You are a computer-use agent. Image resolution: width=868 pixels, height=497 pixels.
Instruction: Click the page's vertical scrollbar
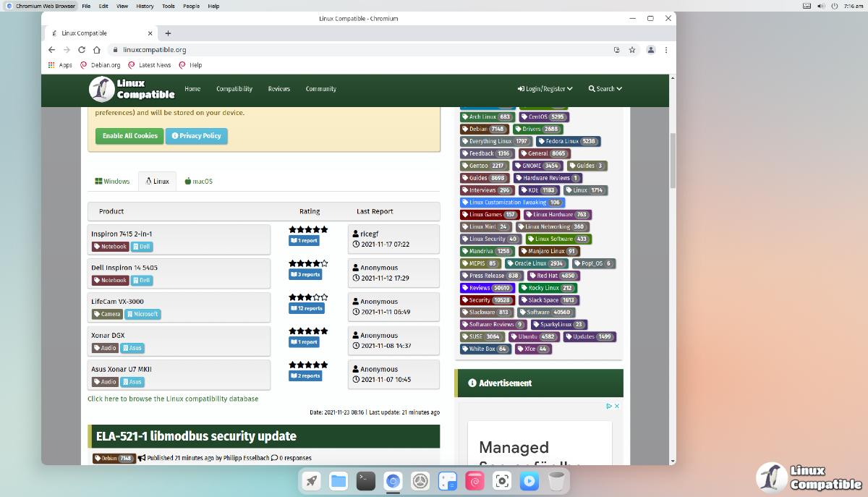[x=673, y=159]
